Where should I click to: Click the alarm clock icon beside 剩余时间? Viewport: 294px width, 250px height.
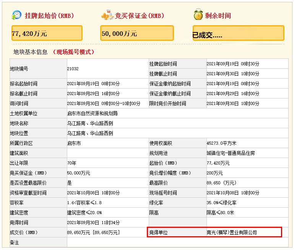(x=198, y=15)
